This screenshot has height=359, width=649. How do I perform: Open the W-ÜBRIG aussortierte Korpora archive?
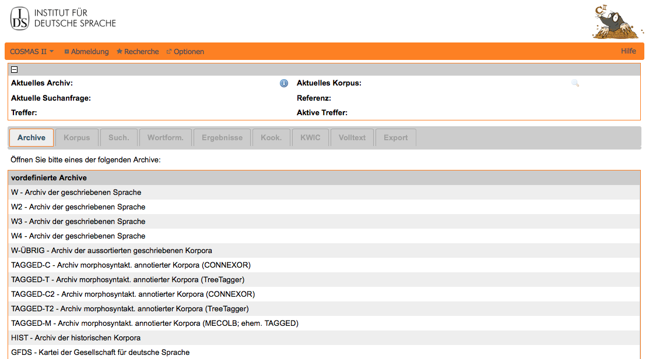324,250
